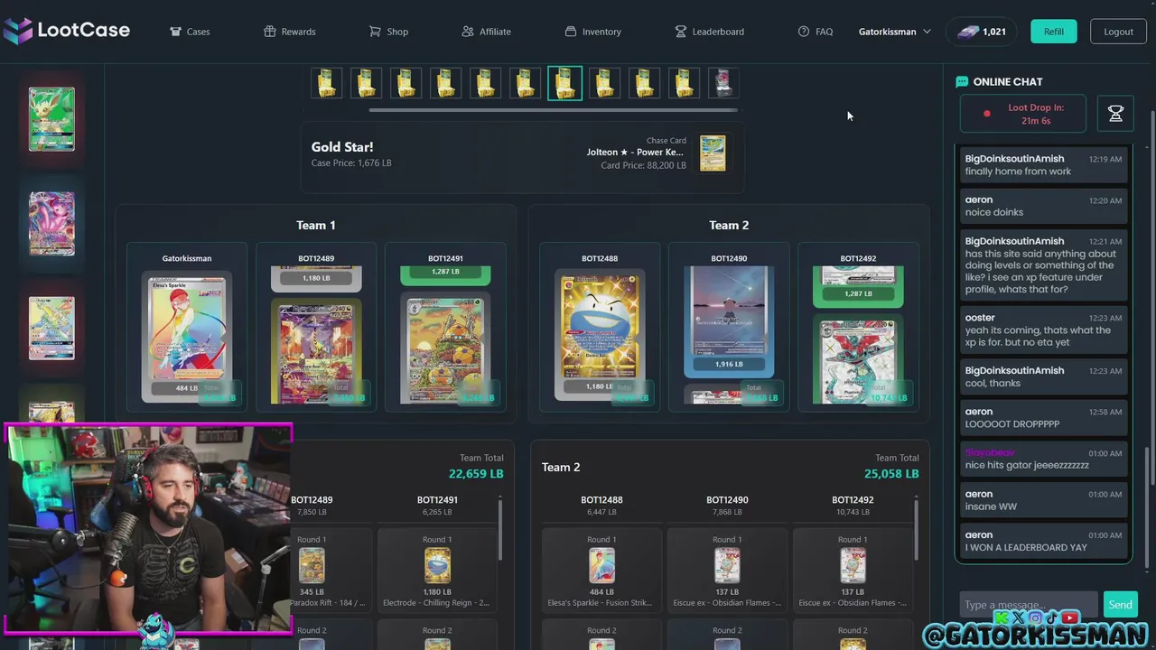Click the Gatorkissman player name in Team 1
The image size is (1156, 650).
point(187,258)
